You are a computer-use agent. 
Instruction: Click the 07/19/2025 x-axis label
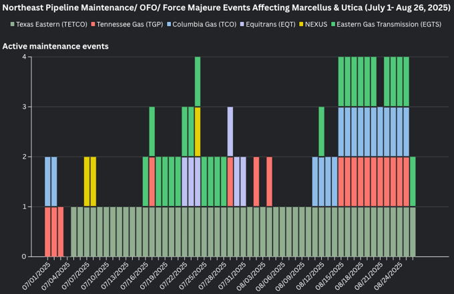pos(154,276)
